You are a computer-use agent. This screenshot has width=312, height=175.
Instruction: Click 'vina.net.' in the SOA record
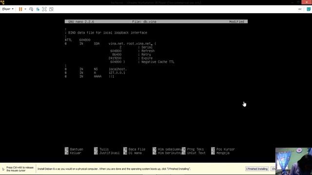click(117, 44)
